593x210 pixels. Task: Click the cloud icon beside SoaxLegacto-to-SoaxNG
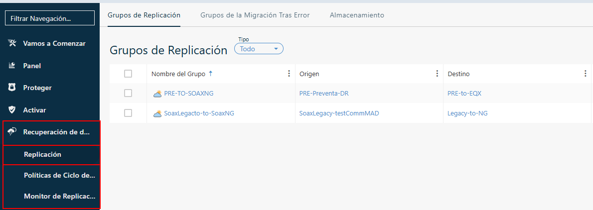tap(157, 113)
